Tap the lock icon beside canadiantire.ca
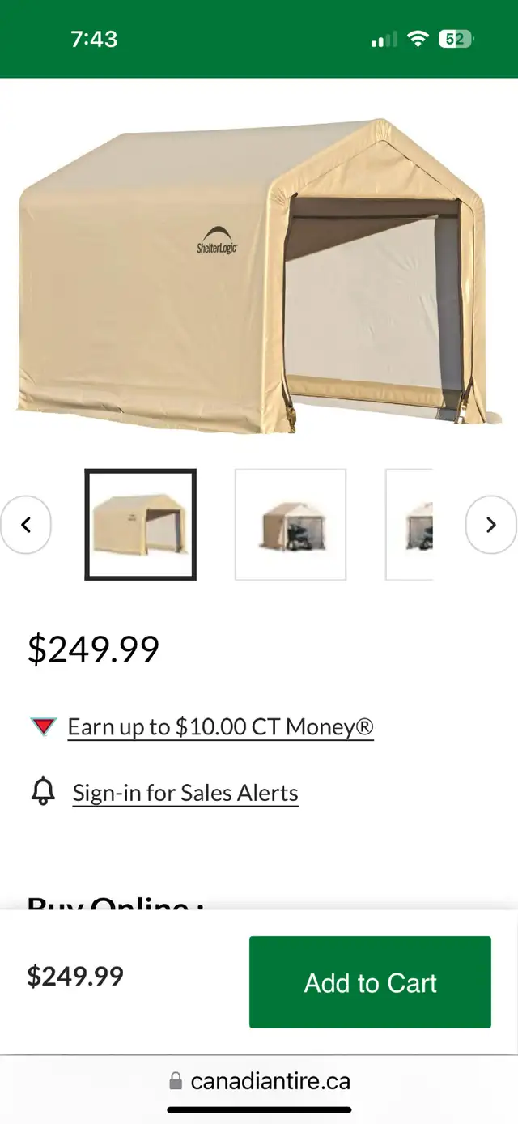The image size is (518, 1124). click(x=176, y=1081)
